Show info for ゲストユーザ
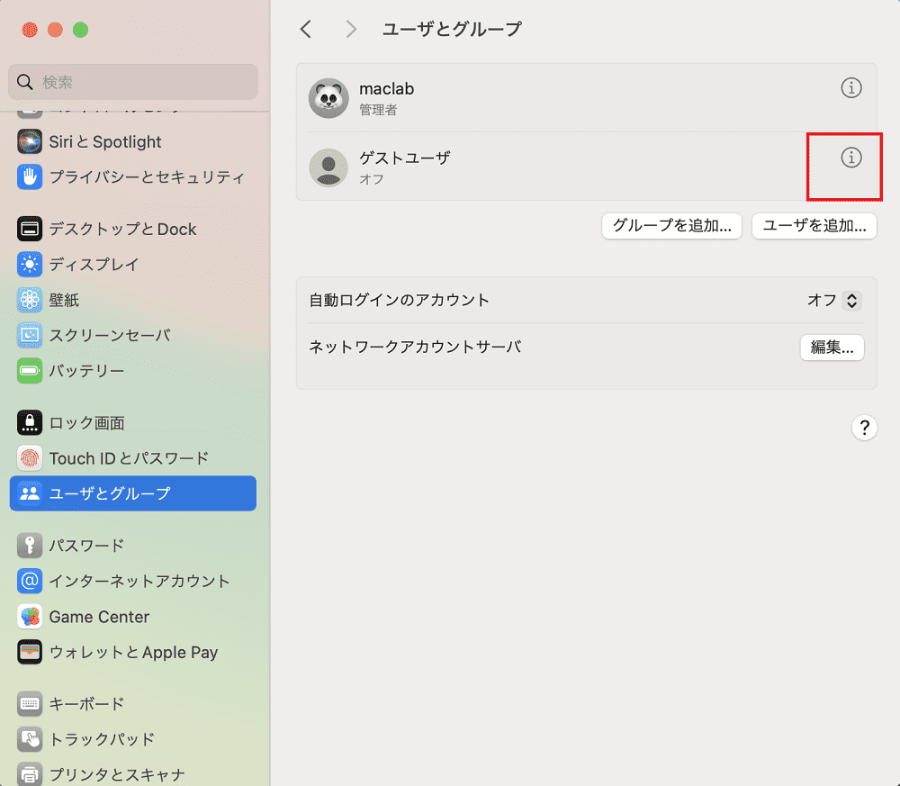This screenshot has height=786, width=900. pos(851,158)
